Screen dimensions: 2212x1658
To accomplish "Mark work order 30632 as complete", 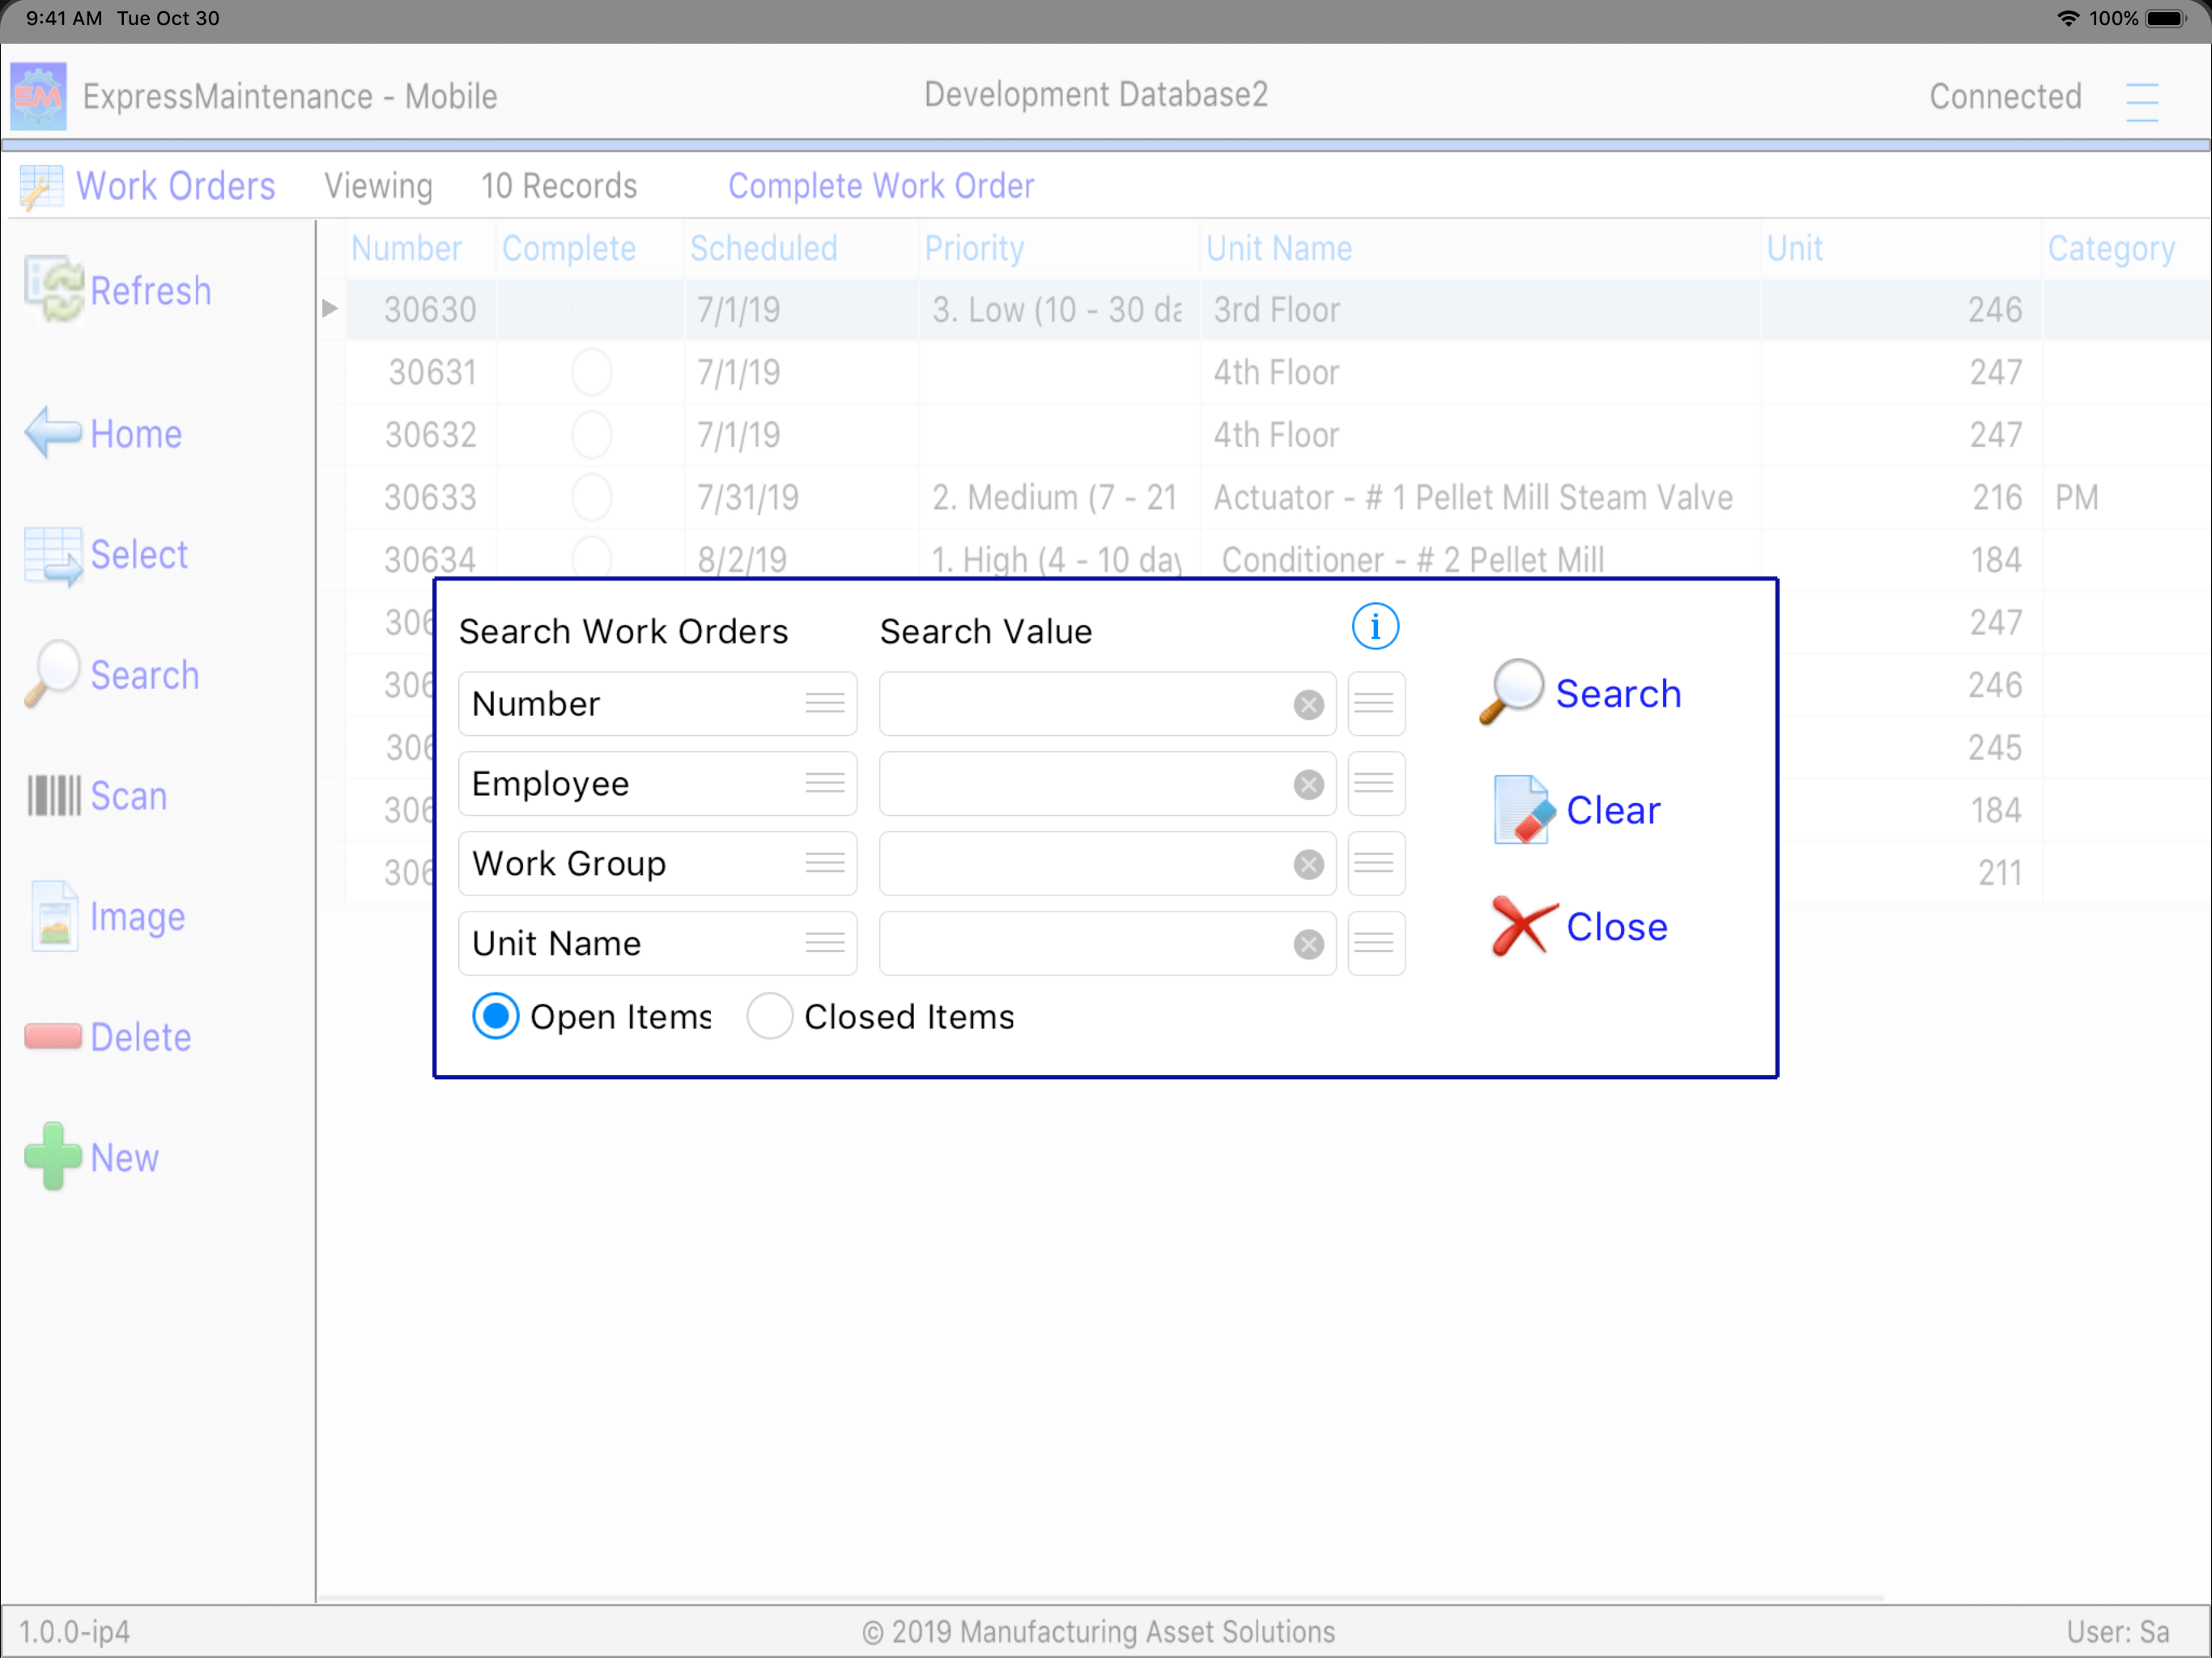I will click(591, 435).
